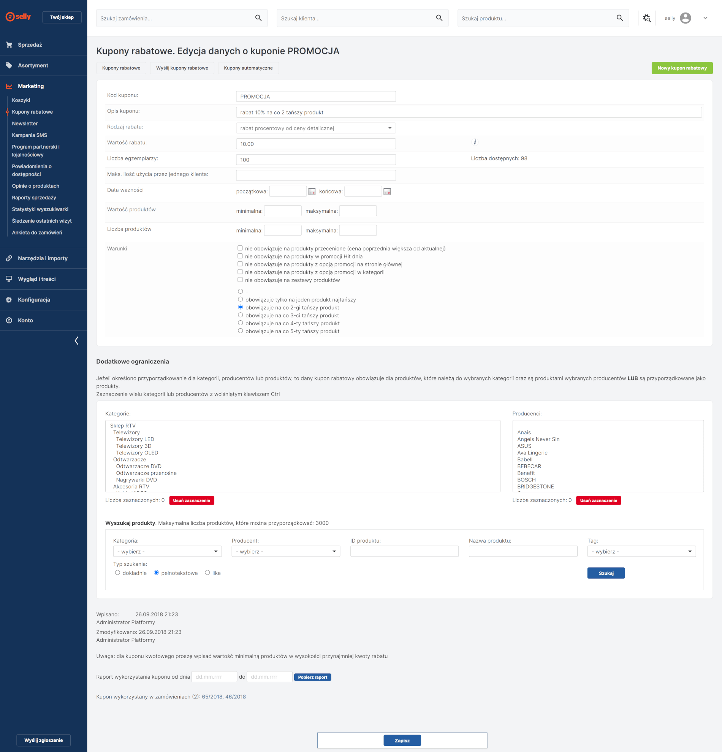
Task: Click the info icon beside Wartość rabatu
Action: [x=475, y=142]
